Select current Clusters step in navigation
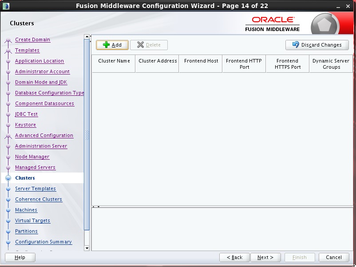356x267 pixels. [x=25, y=178]
